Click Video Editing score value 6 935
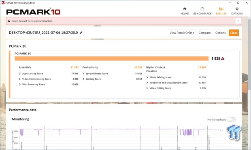This screenshot has height=150, width=251. (x=203, y=88)
